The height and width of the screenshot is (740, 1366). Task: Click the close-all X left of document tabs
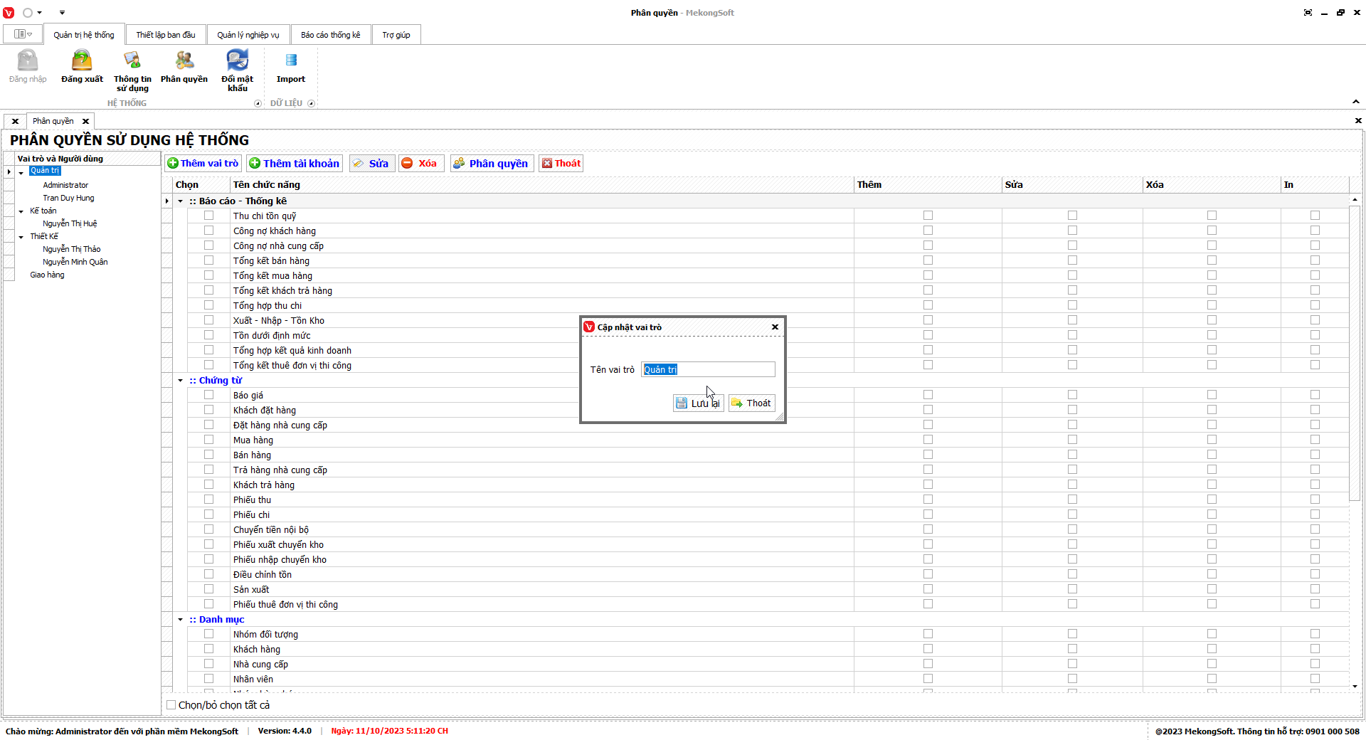point(15,121)
